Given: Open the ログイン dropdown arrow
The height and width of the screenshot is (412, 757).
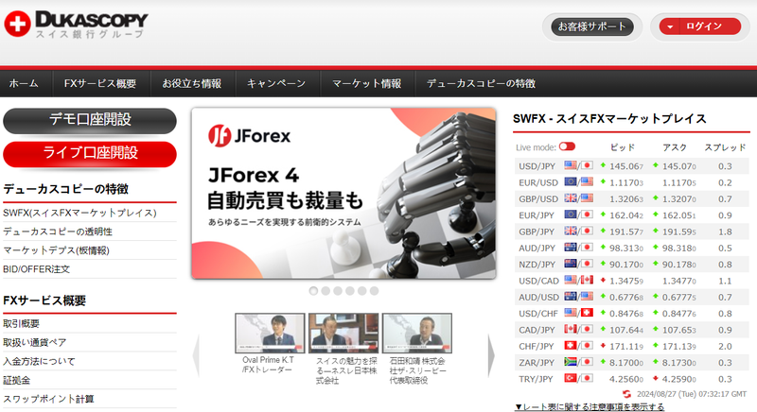Looking at the screenshot, I should click(670, 27).
